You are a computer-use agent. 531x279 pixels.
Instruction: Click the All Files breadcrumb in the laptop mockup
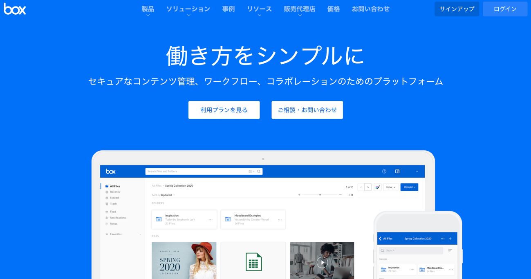click(x=157, y=186)
